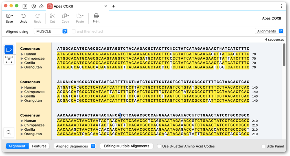290x156 pixels.
Task: Expand Human in the first alignment block
Action: point(22,54)
